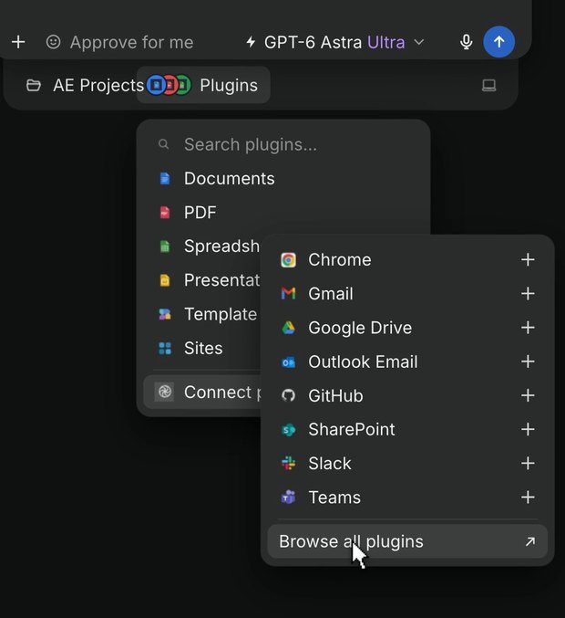Click the GitHub logo icon
The height and width of the screenshot is (618, 565).
288,395
